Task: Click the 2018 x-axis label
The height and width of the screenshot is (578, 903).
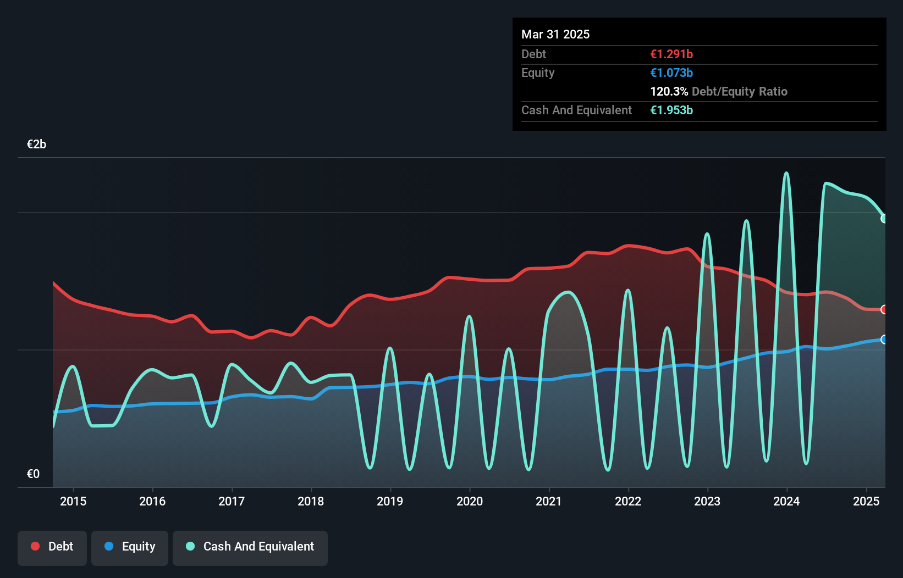Action: click(311, 501)
